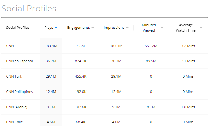
Task: Click the Average Watch Time sort arrow
Action: pos(201,28)
